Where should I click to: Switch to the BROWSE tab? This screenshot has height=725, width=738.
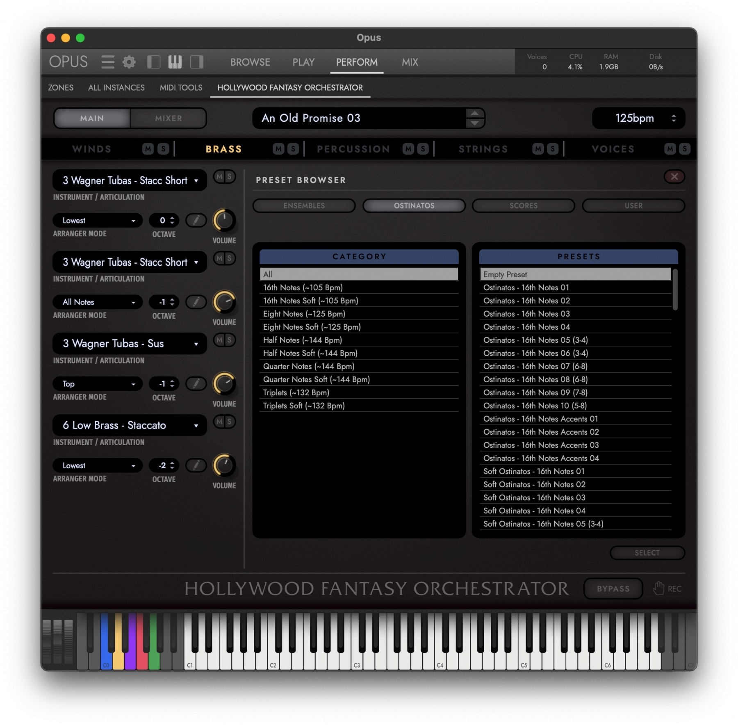click(x=250, y=62)
